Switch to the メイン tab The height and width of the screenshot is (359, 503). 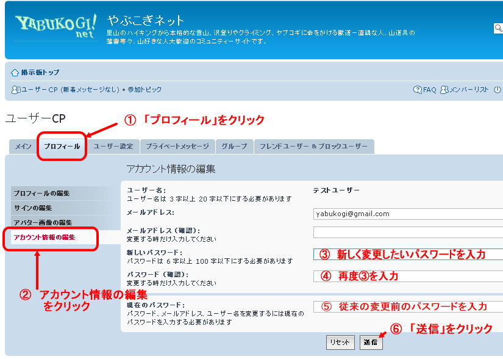[x=23, y=147]
